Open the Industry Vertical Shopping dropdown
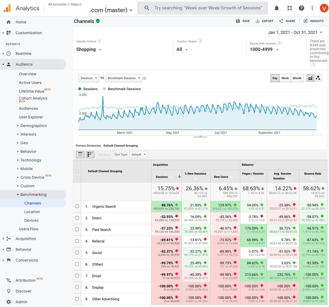Image resolution: width=329 pixels, height=307 pixels. point(89,50)
